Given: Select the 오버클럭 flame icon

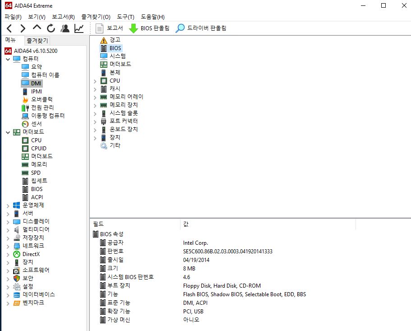Looking at the screenshot, I should click(25, 100).
